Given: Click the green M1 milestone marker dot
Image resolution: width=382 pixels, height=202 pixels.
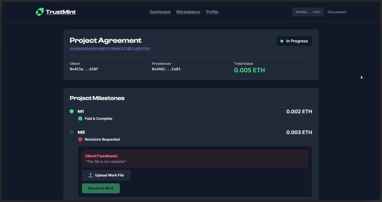Looking at the screenshot, I should coord(72,111).
